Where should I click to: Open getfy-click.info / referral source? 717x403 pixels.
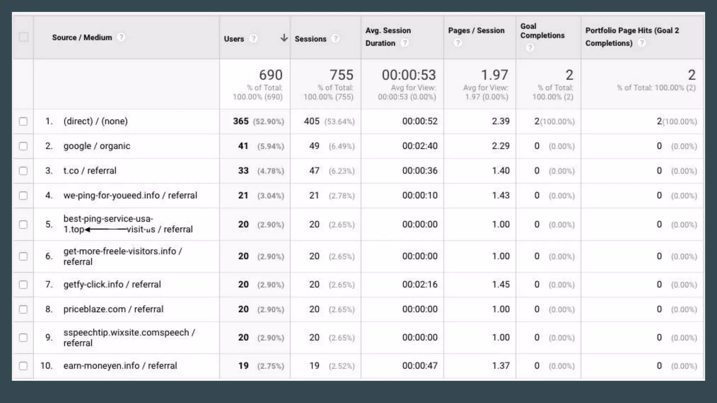point(112,284)
